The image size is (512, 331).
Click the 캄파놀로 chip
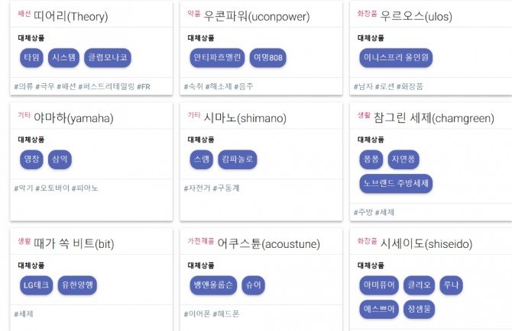238,159
